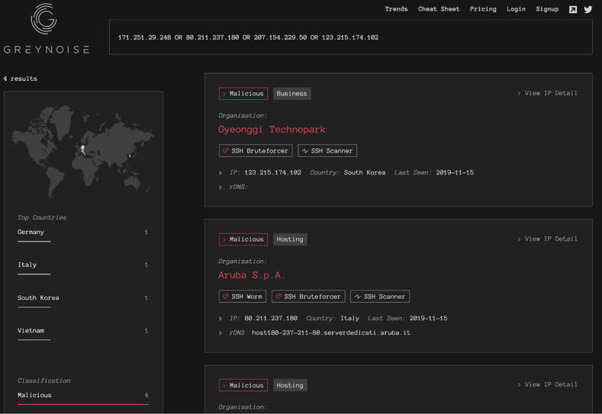Expand the IP 123.215.174.102 row chevron
602x414 pixels.
[221, 173]
